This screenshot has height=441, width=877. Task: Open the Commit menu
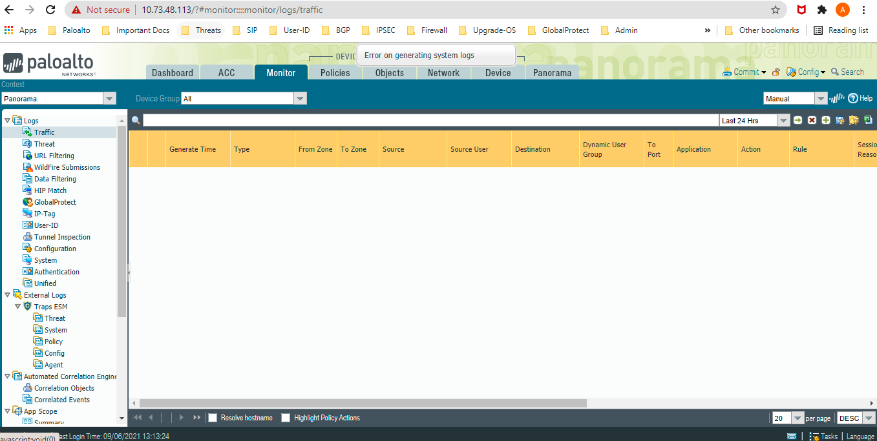point(745,72)
